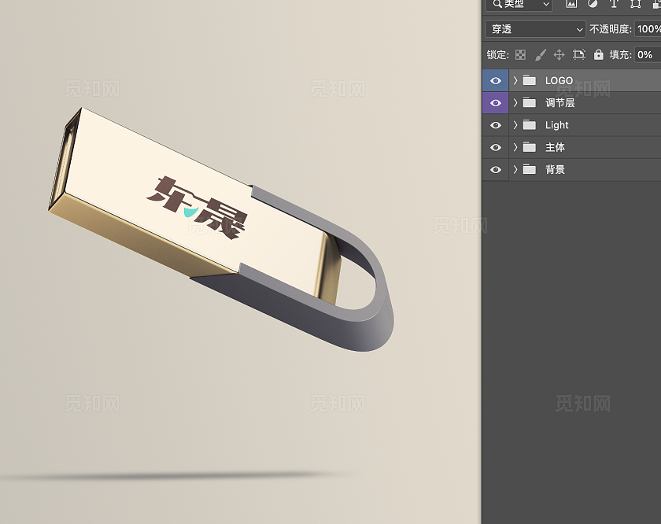Click the lock all padlock icon
Screen dimensions: 661x524
[599, 54]
